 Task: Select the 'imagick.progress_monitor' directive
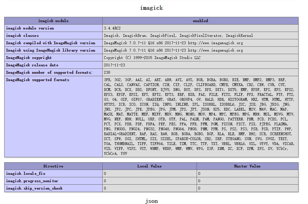pos(32,181)
